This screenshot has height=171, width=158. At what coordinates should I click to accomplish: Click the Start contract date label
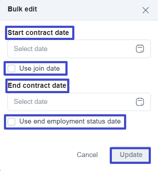pos(38,32)
